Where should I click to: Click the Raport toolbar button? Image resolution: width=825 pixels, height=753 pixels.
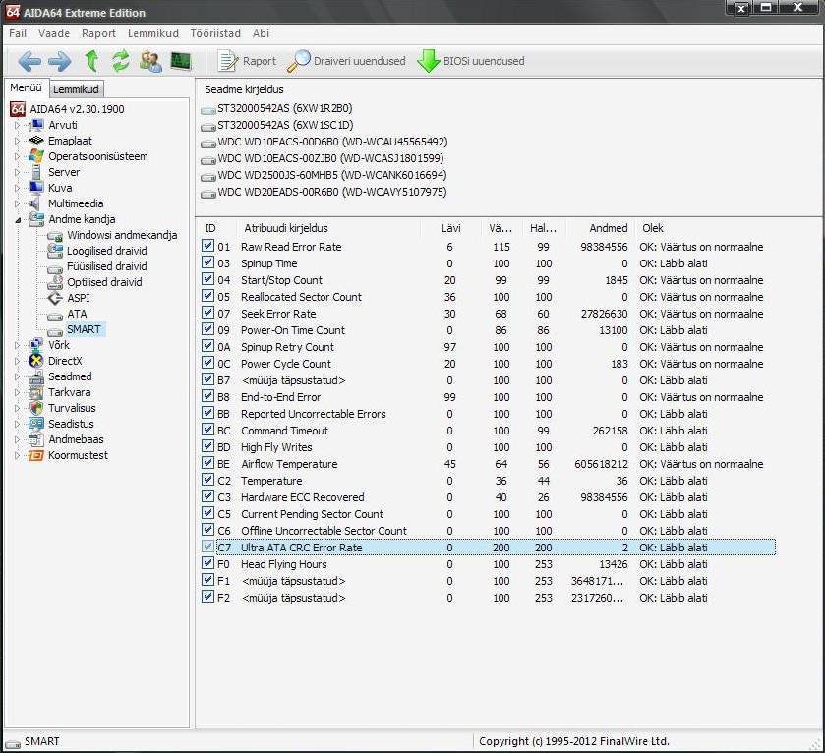247,61
